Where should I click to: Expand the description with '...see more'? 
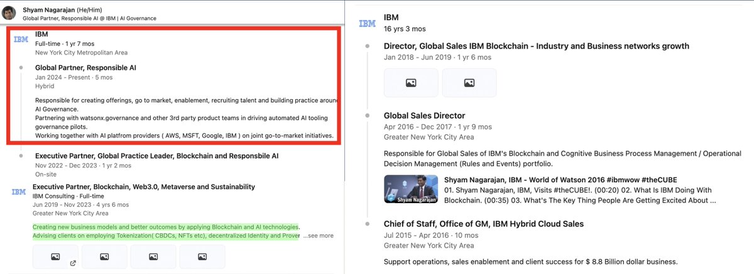coord(318,236)
